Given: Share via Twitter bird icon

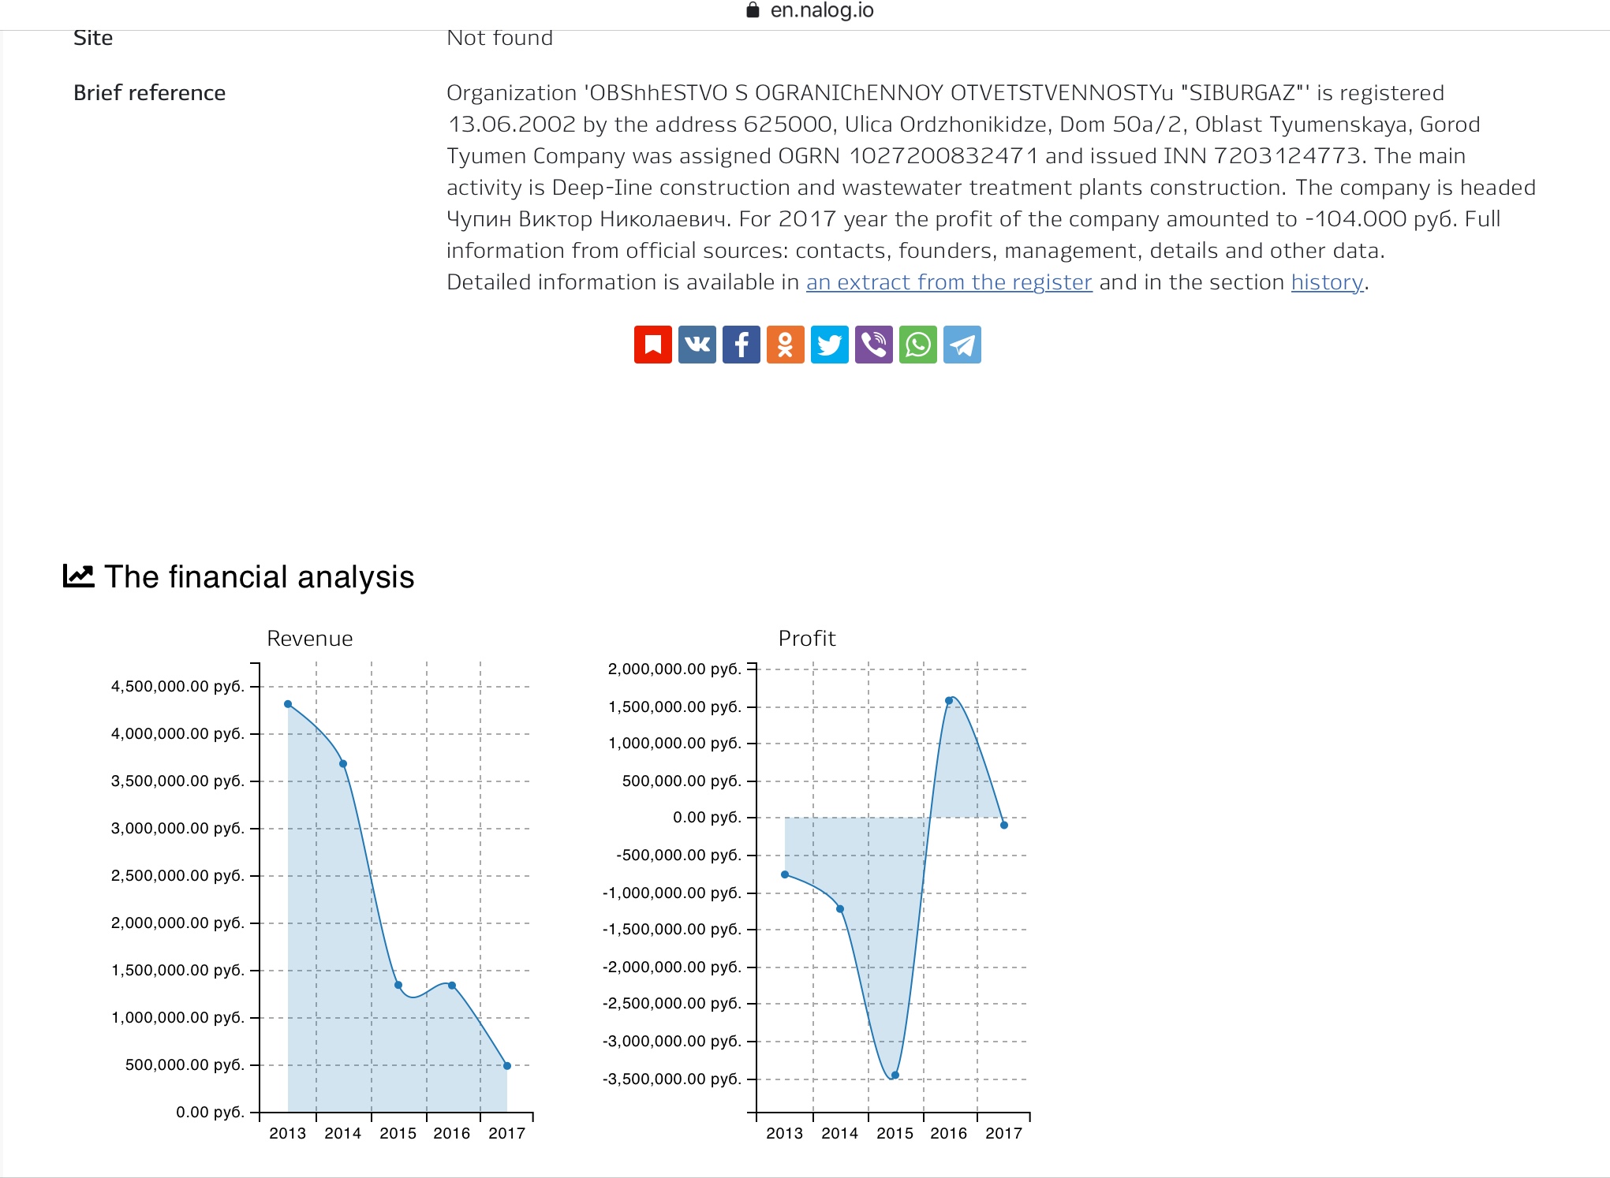Looking at the screenshot, I should point(829,345).
